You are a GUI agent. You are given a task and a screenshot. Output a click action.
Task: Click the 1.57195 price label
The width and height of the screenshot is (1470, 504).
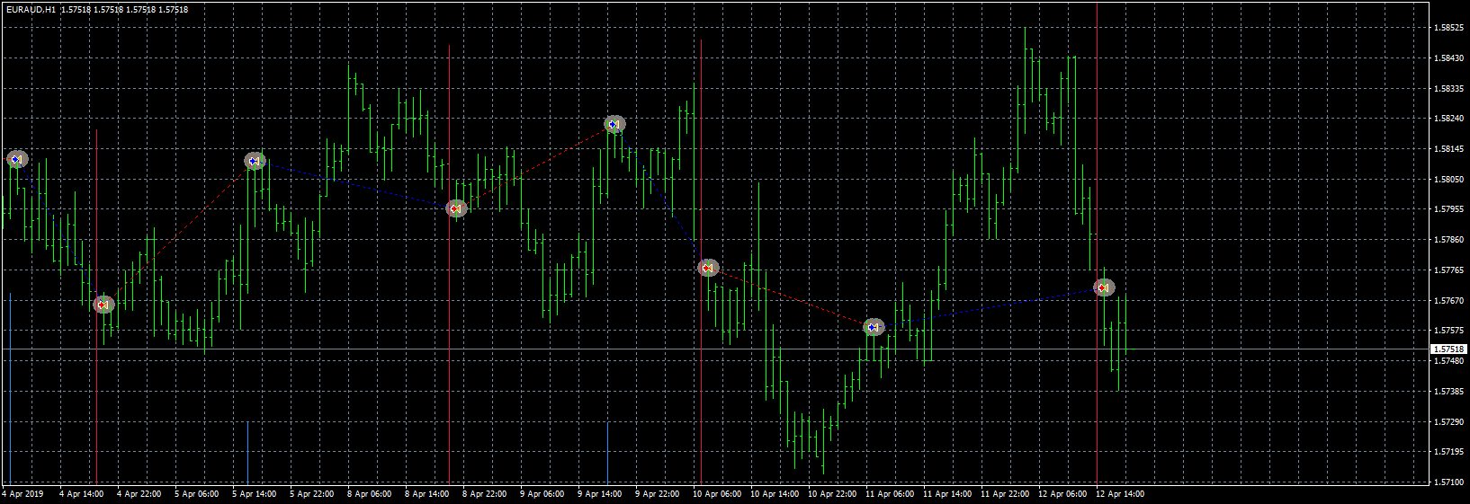pyautogui.click(x=1448, y=452)
